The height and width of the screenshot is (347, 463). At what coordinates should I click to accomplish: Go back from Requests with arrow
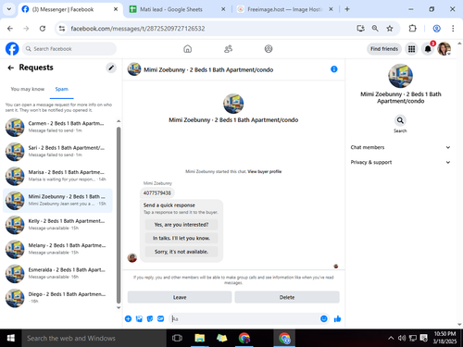coord(11,68)
